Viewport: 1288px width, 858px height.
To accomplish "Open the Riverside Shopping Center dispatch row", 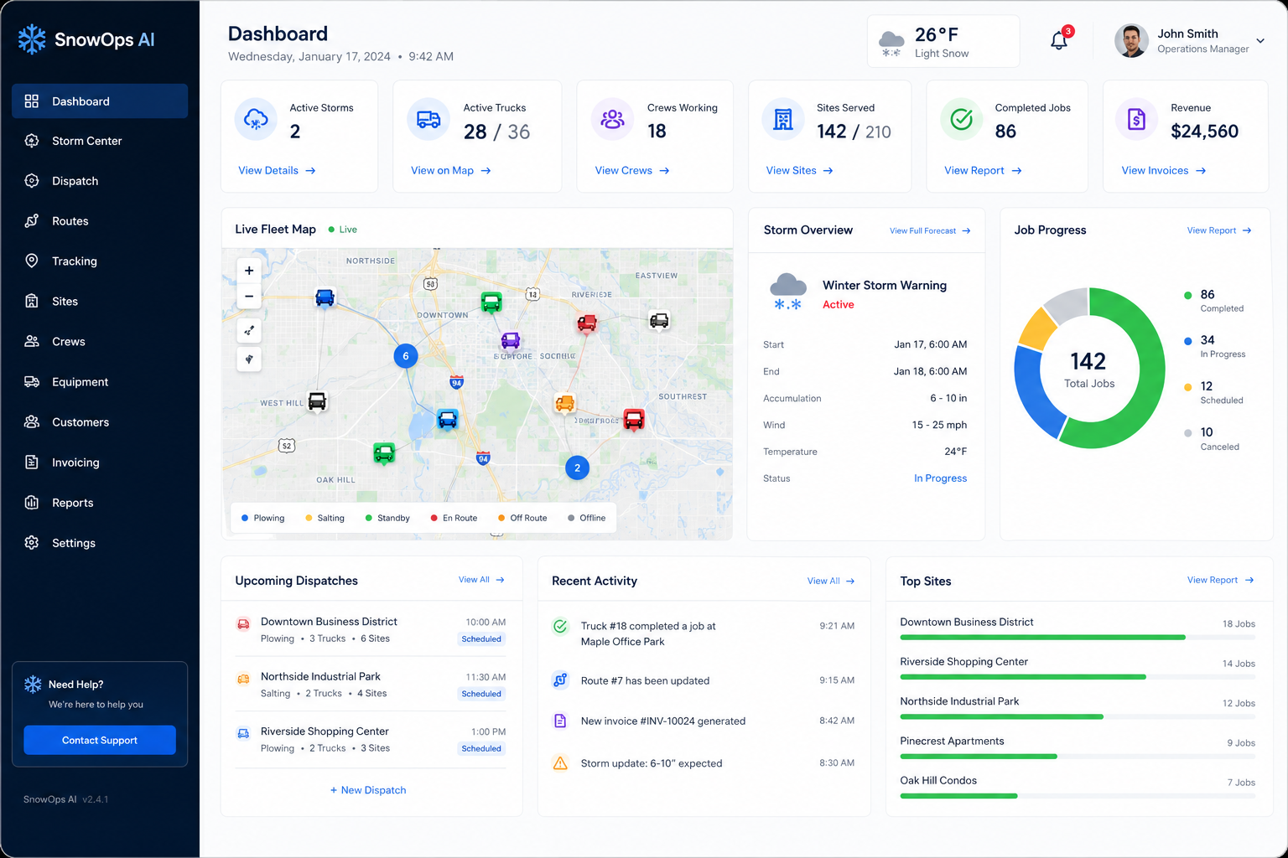I will point(371,740).
